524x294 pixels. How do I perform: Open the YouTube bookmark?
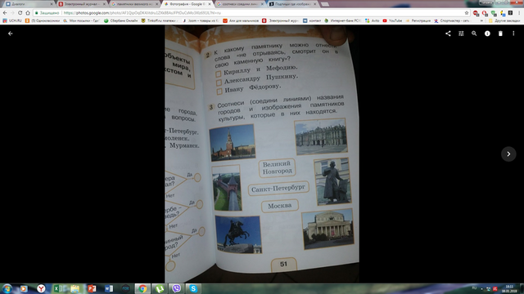coord(392,20)
